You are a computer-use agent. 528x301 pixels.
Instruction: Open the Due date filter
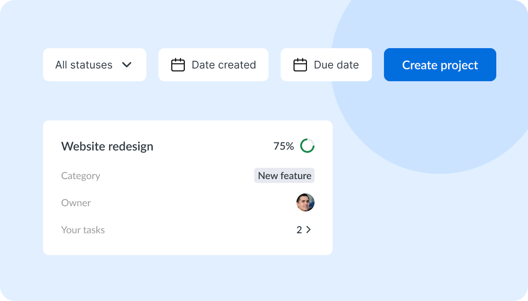326,65
